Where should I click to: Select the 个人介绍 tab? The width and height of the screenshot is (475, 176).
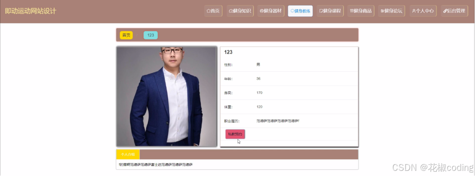coord(128,154)
